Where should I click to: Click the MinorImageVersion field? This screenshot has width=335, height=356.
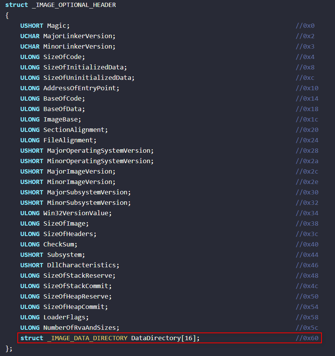(81, 182)
